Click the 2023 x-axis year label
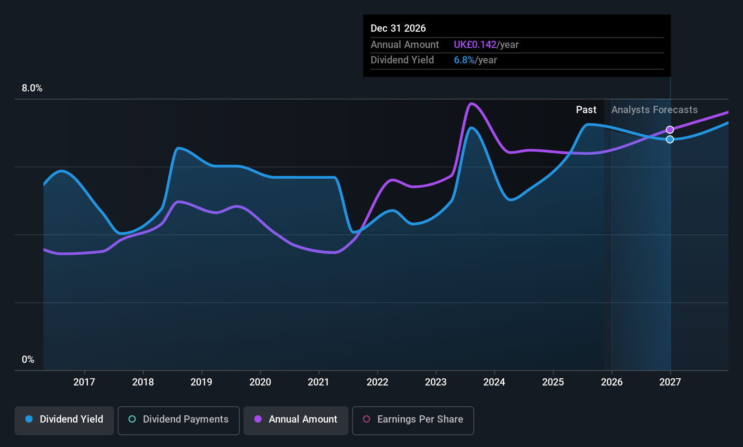 (x=436, y=382)
